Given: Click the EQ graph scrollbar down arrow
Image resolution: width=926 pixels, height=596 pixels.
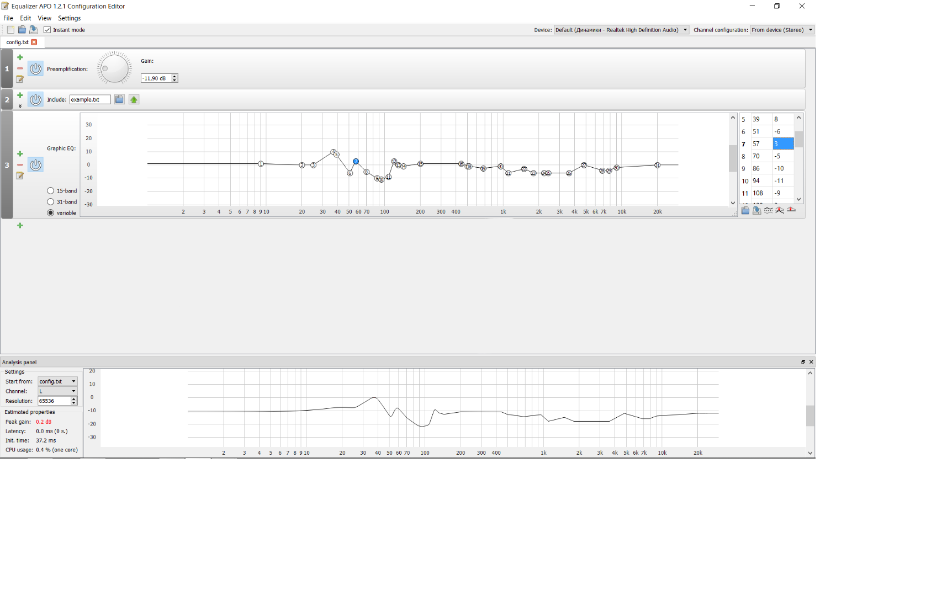Looking at the screenshot, I should click(733, 203).
